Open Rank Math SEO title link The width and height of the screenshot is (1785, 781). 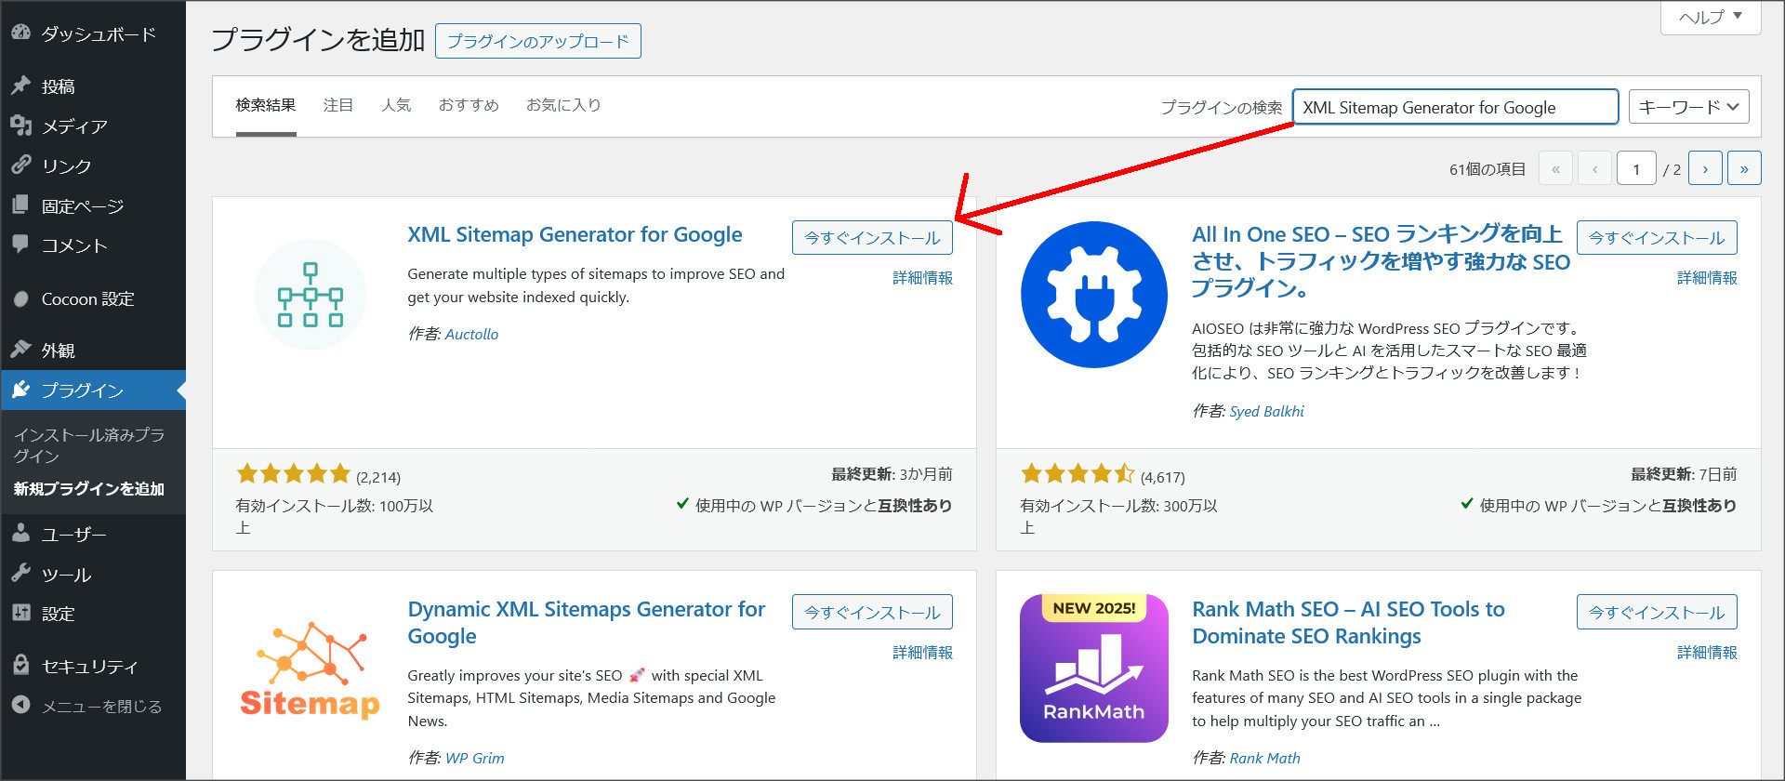click(1348, 622)
